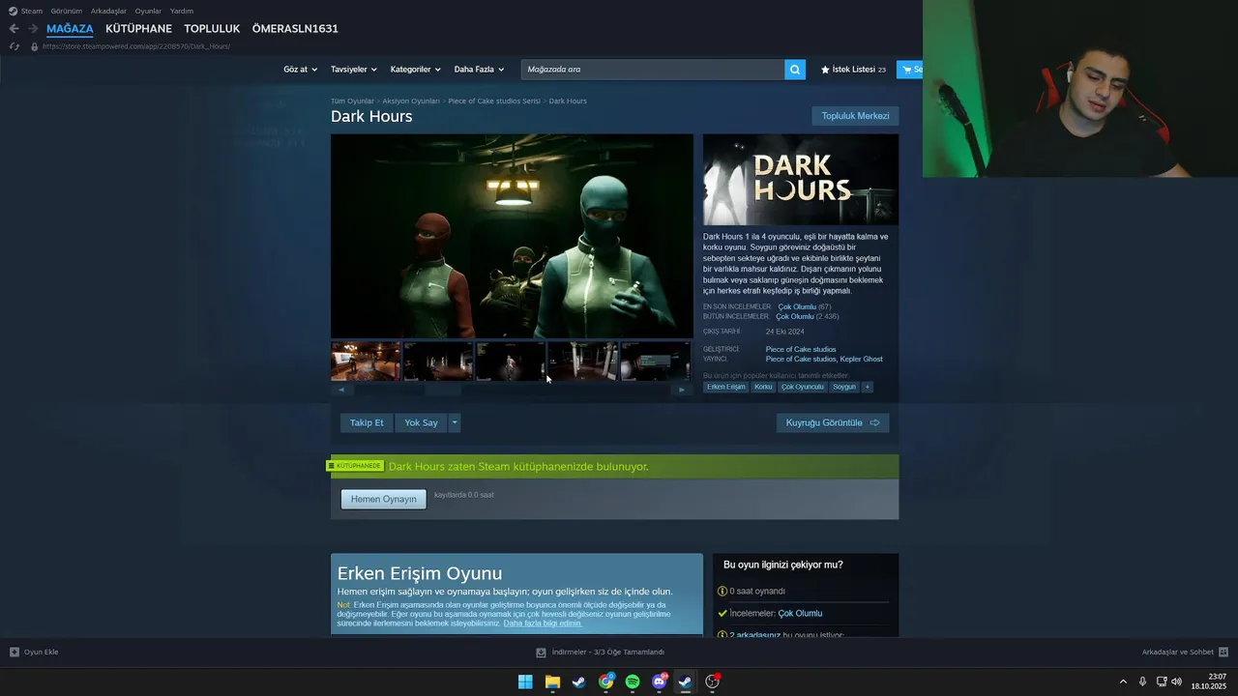Select the third screenshot thumbnail
The image size is (1238, 696).
(510, 362)
